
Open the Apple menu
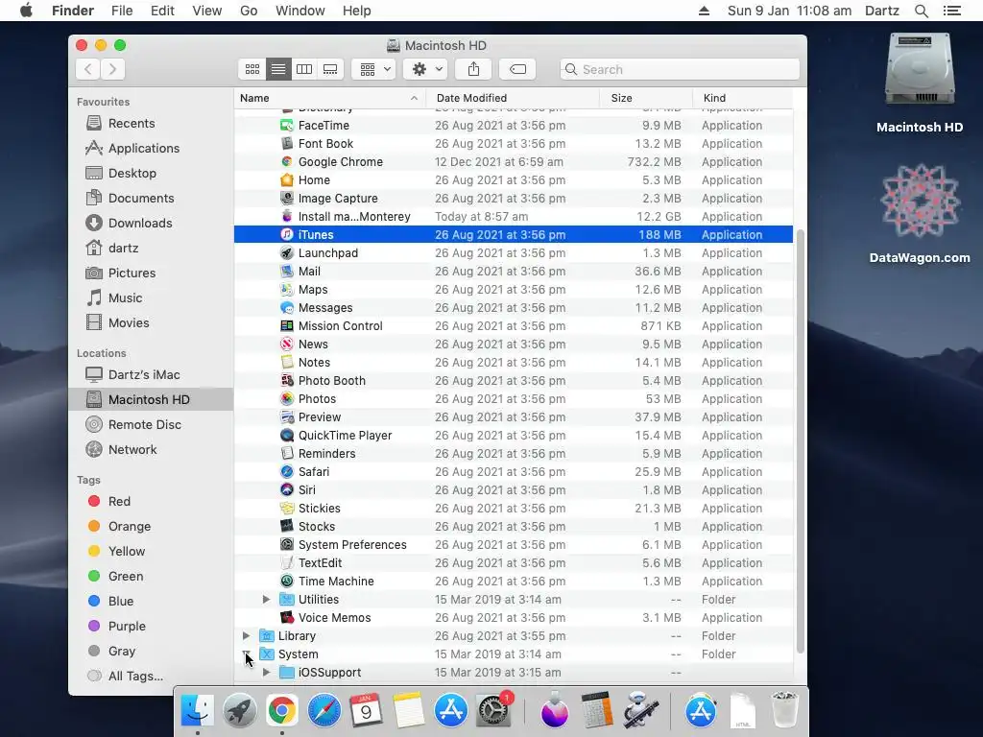coord(26,11)
